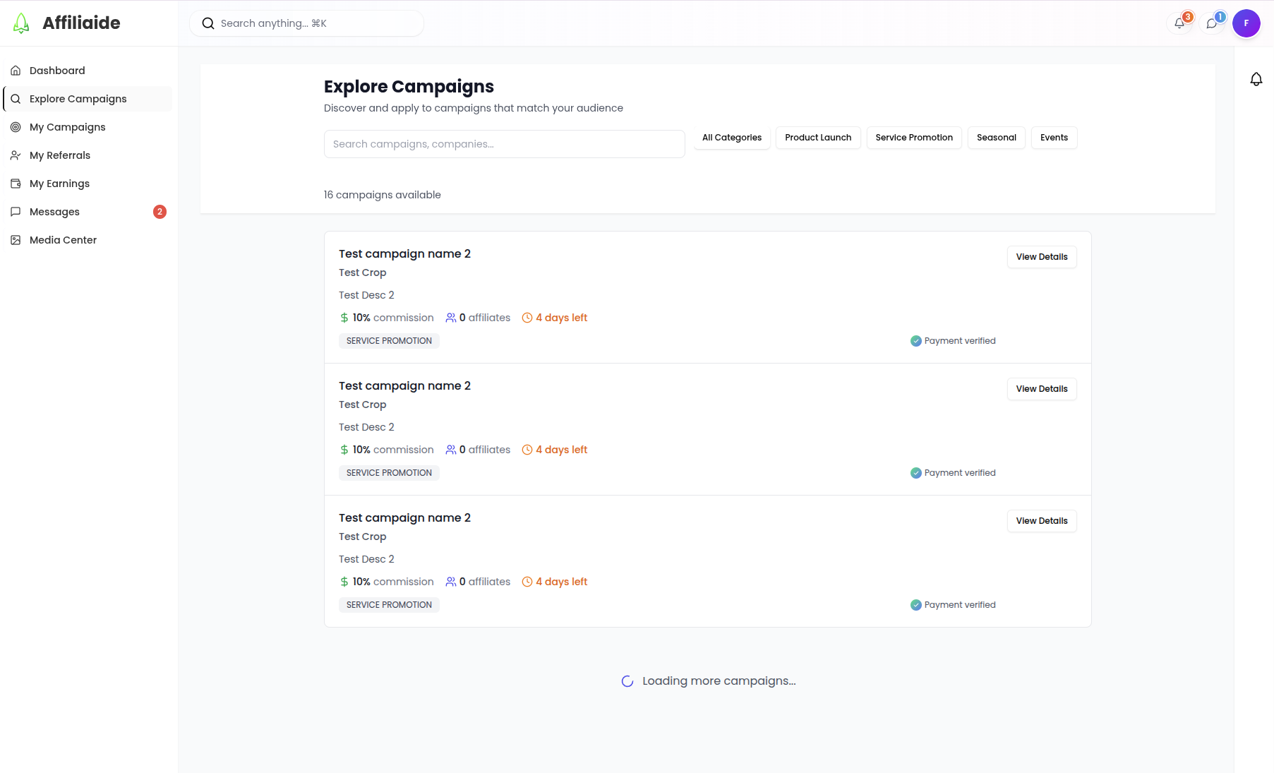This screenshot has height=773, width=1274.
Task: Click the bell icon in right side panel
Action: coord(1256,79)
